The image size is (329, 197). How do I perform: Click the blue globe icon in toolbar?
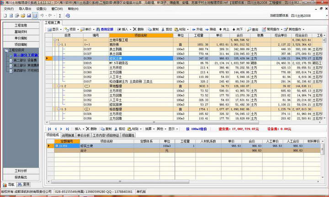pyautogui.click(x=68, y=16)
